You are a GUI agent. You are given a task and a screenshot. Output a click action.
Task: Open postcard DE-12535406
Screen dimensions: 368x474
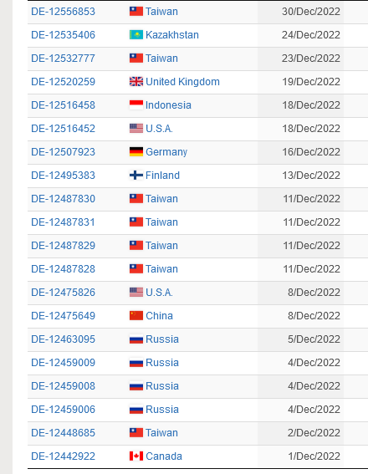tap(64, 35)
